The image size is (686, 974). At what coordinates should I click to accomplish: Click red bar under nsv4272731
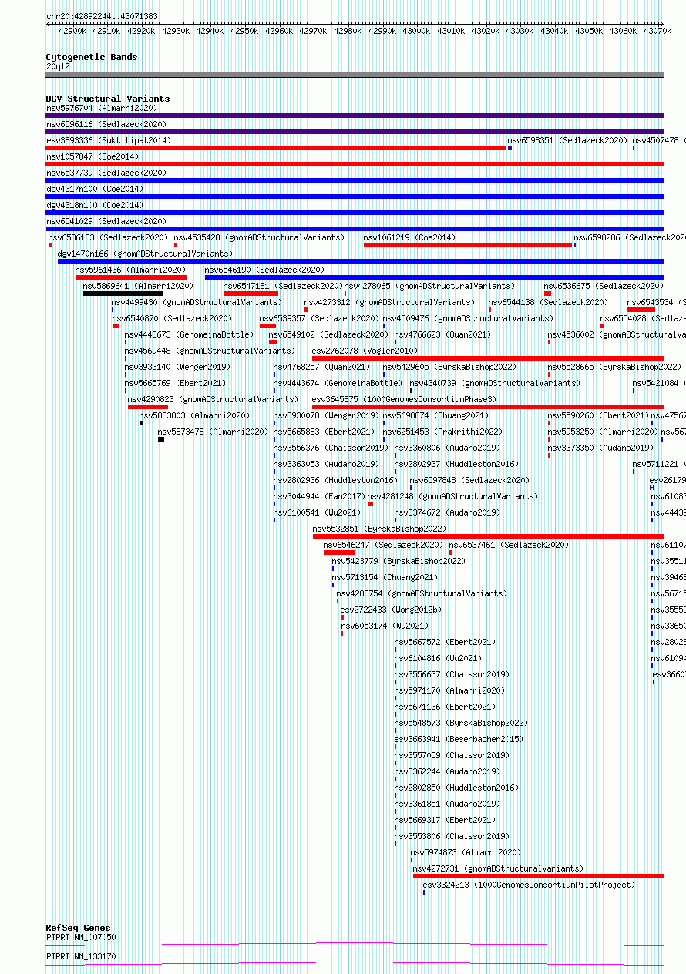click(539, 876)
